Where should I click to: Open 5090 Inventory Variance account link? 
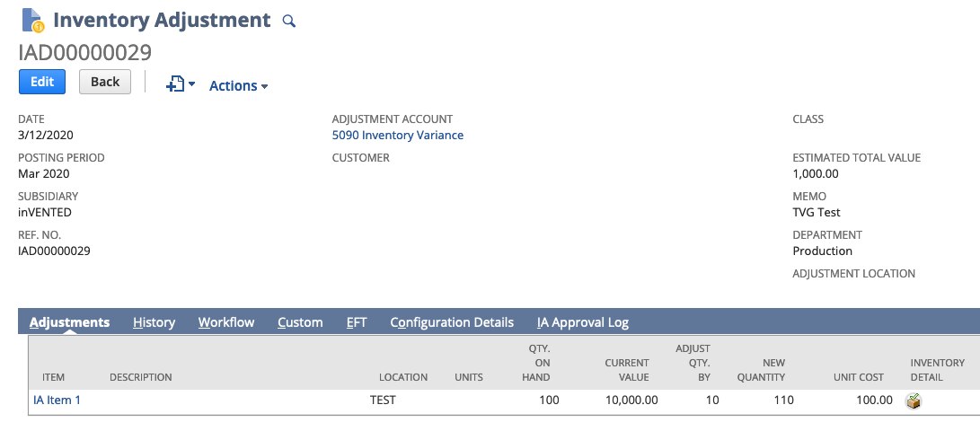[x=397, y=136]
